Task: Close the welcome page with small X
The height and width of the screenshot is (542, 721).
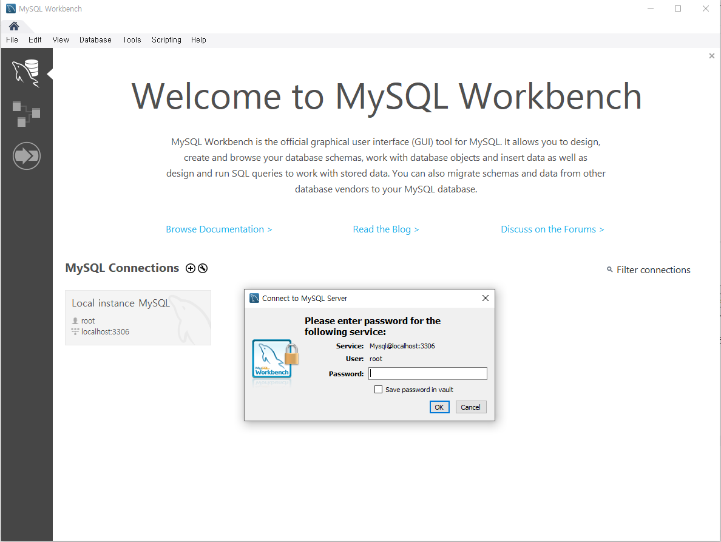Action: [x=712, y=56]
